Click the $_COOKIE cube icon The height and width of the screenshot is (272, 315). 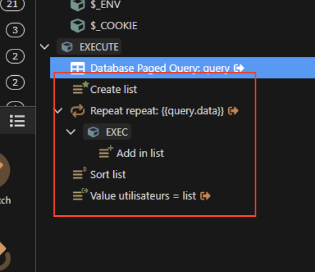78,26
